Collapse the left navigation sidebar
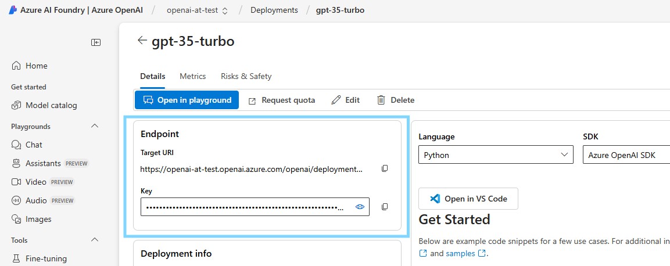 [x=96, y=42]
